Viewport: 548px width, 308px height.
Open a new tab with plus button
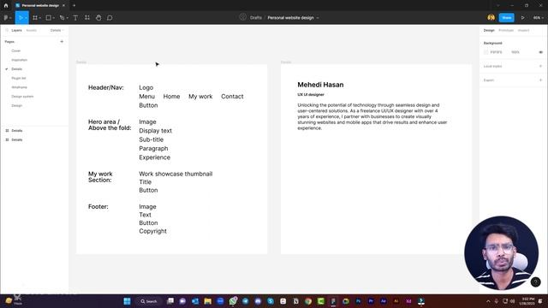point(74,5)
